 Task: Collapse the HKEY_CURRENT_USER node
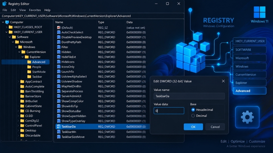[x=7, y=32]
